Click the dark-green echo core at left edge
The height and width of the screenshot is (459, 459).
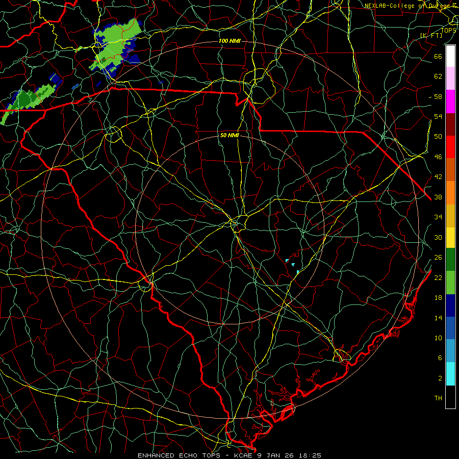point(25,99)
